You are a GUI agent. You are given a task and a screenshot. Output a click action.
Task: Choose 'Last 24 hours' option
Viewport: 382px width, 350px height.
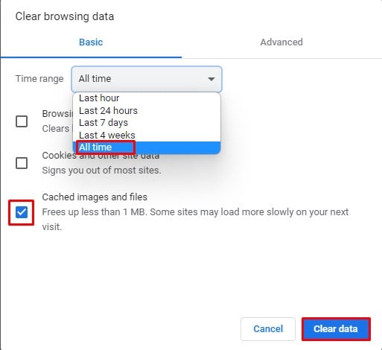147,111
